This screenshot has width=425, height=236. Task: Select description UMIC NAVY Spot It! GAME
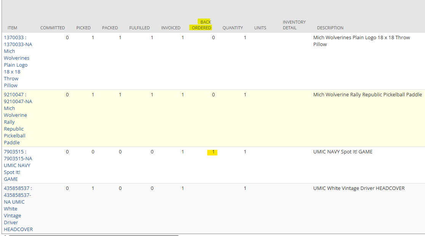click(343, 152)
